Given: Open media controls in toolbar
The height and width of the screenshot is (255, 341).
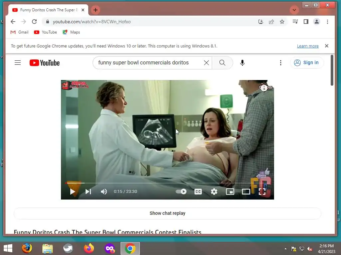Looking at the screenshot, I should [x=295, y=22].
